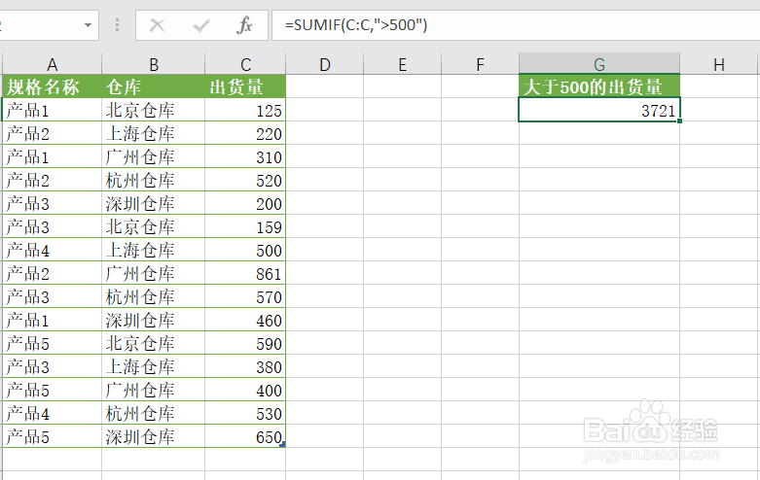The width and height of the screenshot is (760, 480).
Task: Select column A header
Action: pos(53,64)
